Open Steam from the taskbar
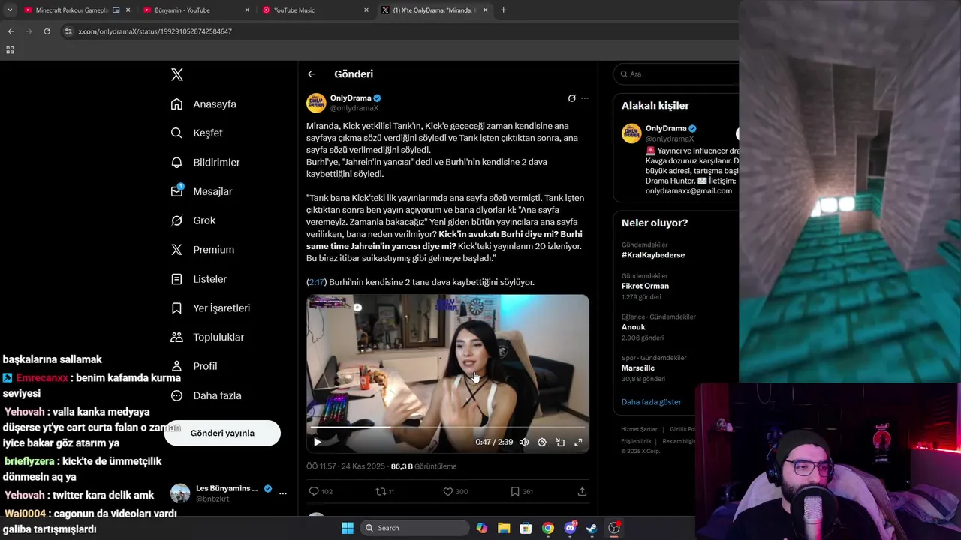 click(x=592, y=528)
